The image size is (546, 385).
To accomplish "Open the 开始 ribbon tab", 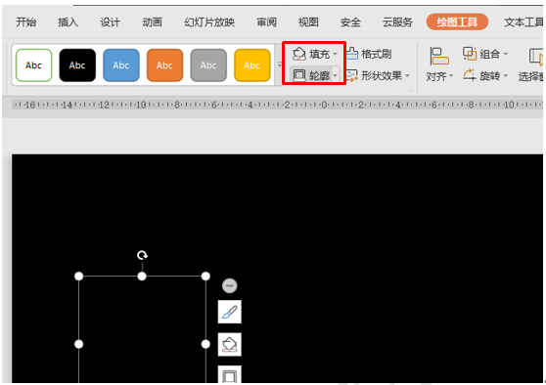I will [26, 22].
